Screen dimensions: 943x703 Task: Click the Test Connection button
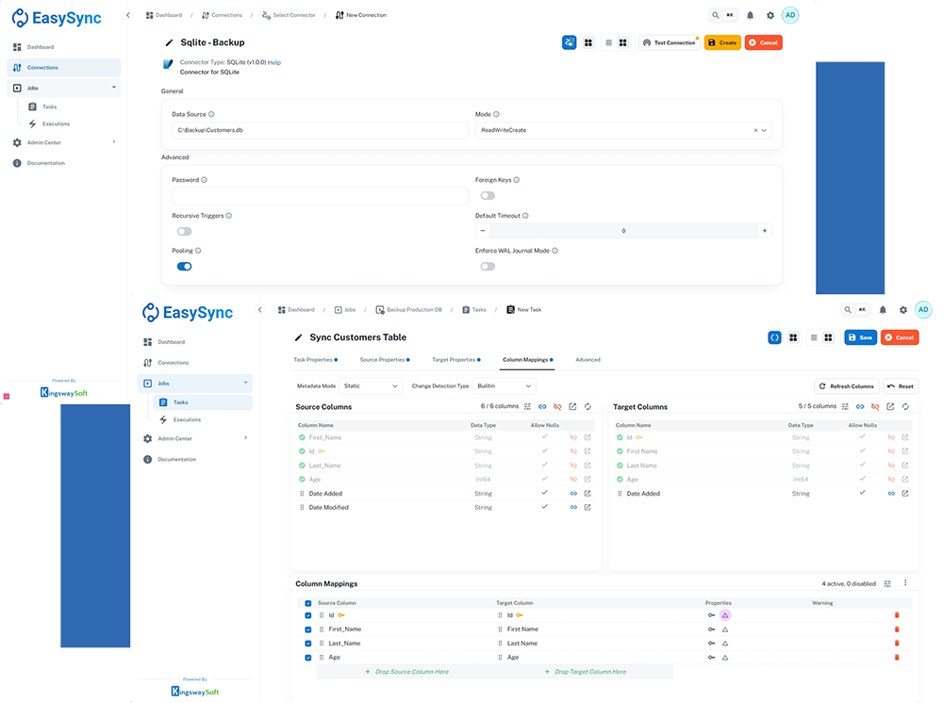click(670, 42)
